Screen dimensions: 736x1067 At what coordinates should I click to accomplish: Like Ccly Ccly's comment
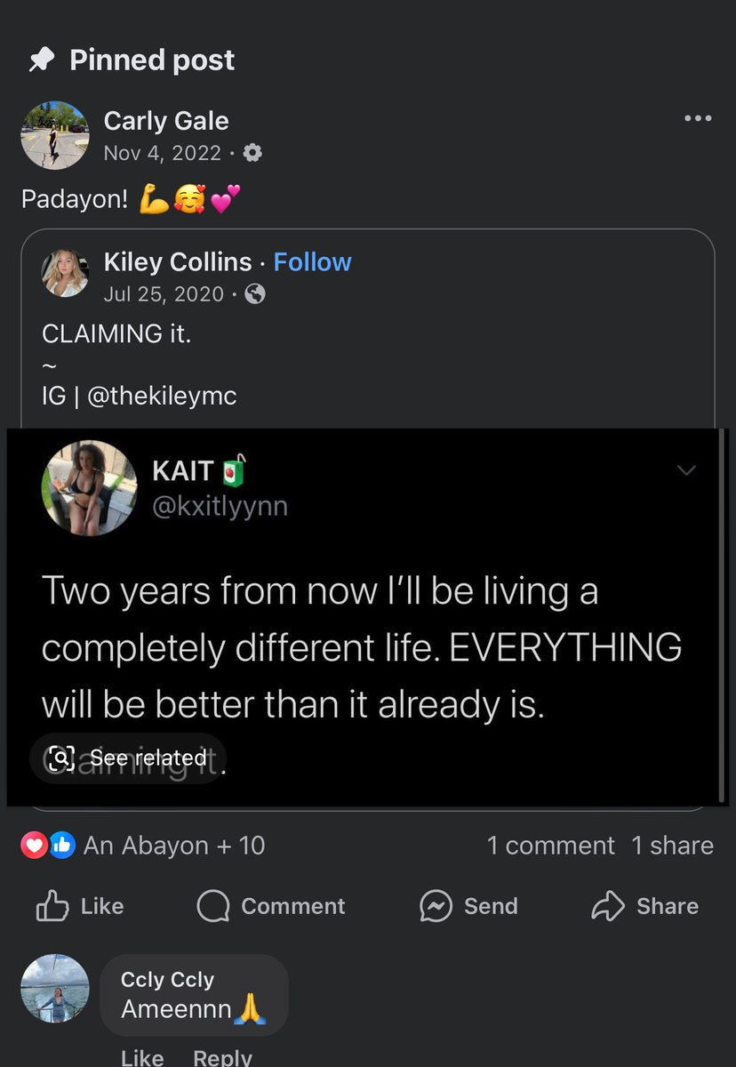click(142, 1057)
